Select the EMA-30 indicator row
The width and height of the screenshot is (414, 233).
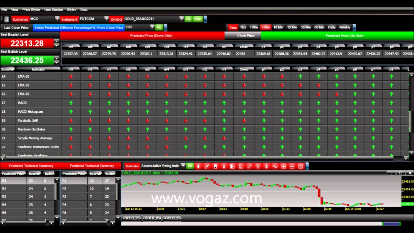pyautogui.click(x=204, y=76)
